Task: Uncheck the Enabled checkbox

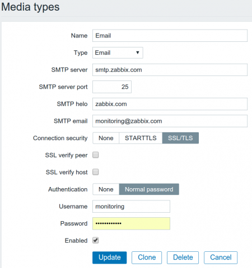Action: click(96, 240)
